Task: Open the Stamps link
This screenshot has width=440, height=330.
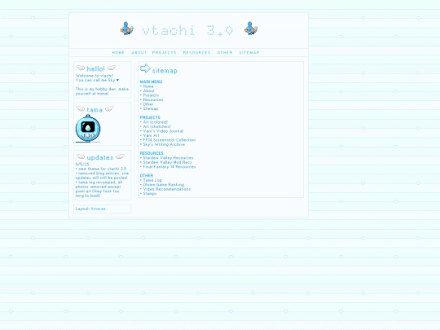Action: tap(150, 194)
